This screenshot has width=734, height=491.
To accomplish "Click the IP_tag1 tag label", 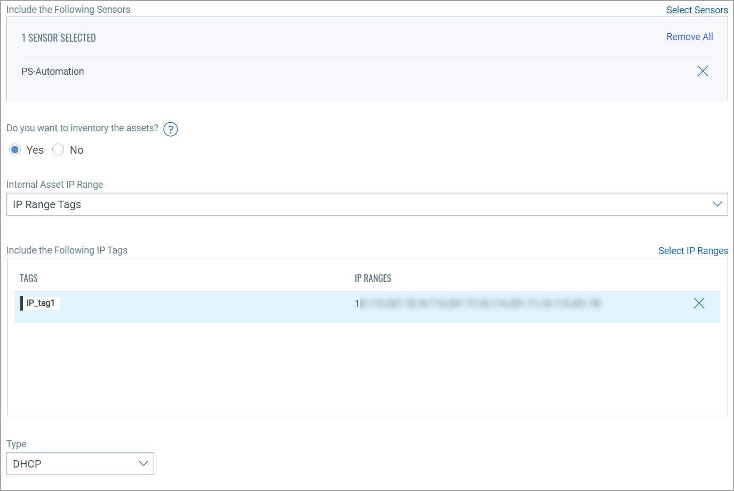I will [x=40, y=303].
